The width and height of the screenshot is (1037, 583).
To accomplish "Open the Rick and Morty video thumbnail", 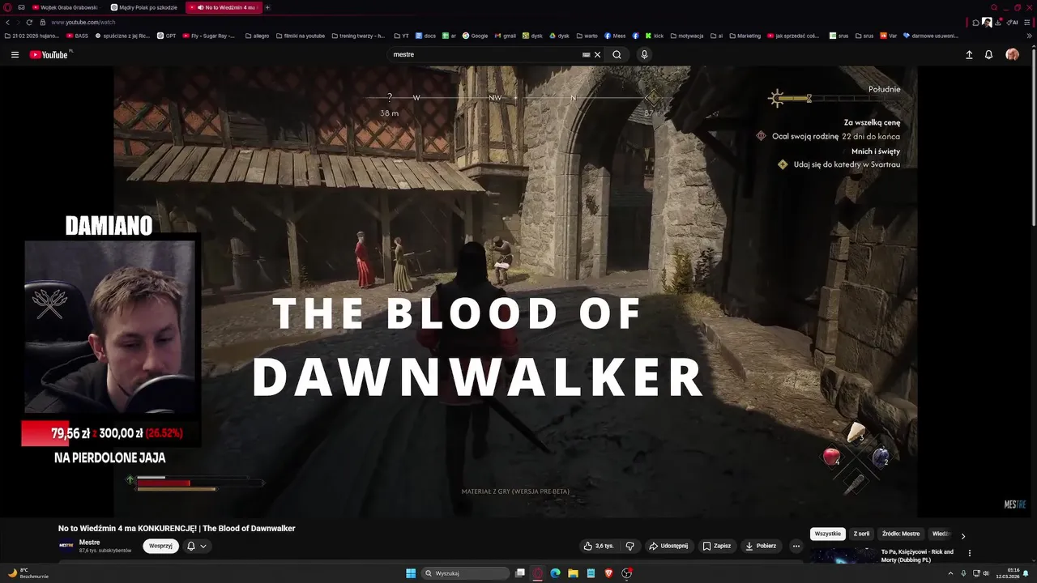I will [843, 555].
